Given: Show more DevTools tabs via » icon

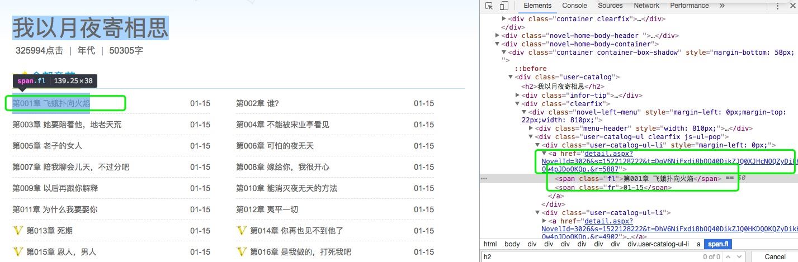Looking at the screenshot, I should pyautogui.click(x=722, y=6).
